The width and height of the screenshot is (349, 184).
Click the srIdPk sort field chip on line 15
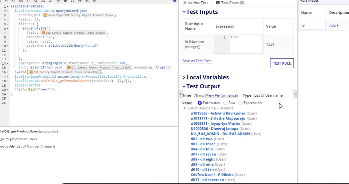click(x=99, y=68)
